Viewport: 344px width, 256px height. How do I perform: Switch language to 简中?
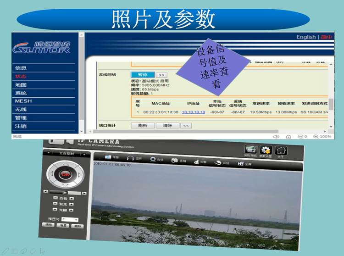[x=327, y=37]
